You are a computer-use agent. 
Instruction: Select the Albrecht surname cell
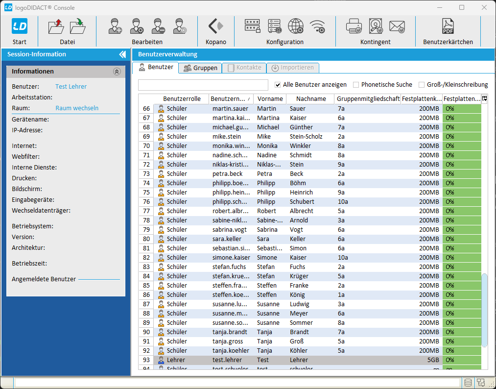pos(310,211)
